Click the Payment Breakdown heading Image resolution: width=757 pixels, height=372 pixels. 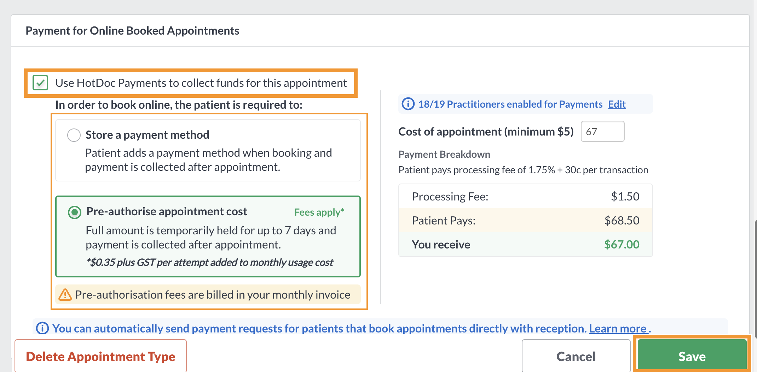tap(444, 154)
